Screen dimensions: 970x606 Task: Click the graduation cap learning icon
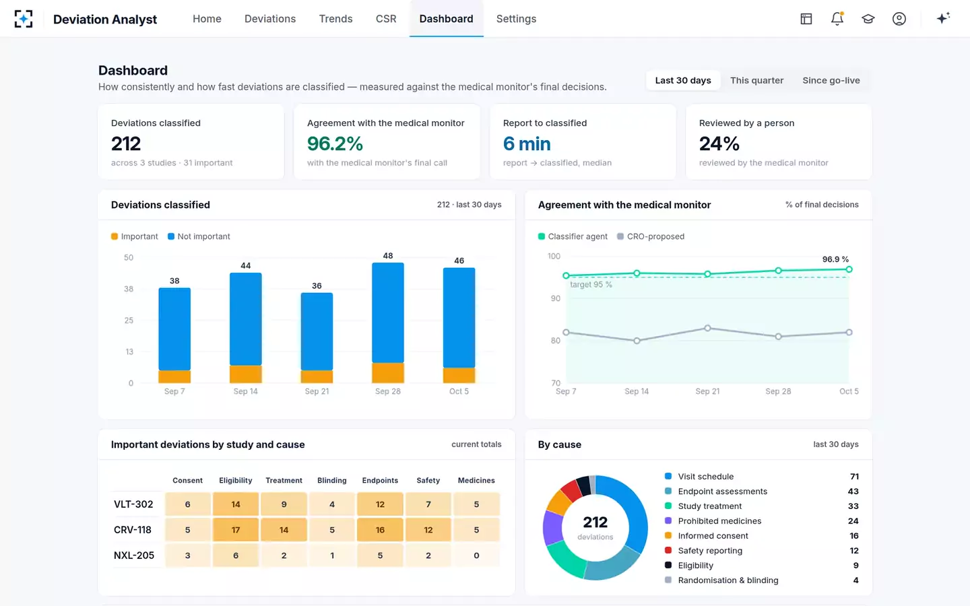tap(868, 19)
